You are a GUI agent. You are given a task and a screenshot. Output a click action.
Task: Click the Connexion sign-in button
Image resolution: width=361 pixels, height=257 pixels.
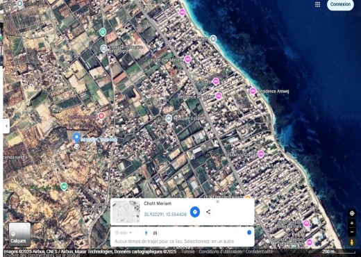(x=340, y=4)
